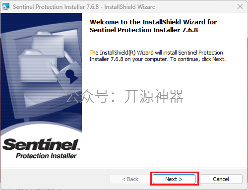
Task: Click the TM trademark symbol beside Sentinel
Action: coord(78,149)
